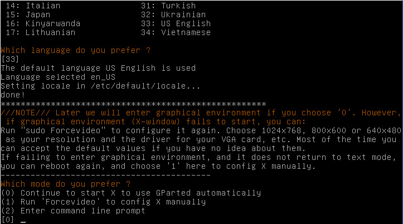Select option (0) Continue to start X
This screenshot has height=224, width=403.
tap(130, 193)
